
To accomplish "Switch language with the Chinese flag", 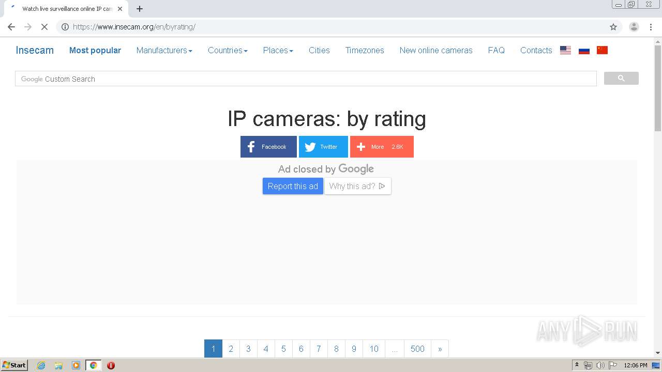I will pos(602,50).
